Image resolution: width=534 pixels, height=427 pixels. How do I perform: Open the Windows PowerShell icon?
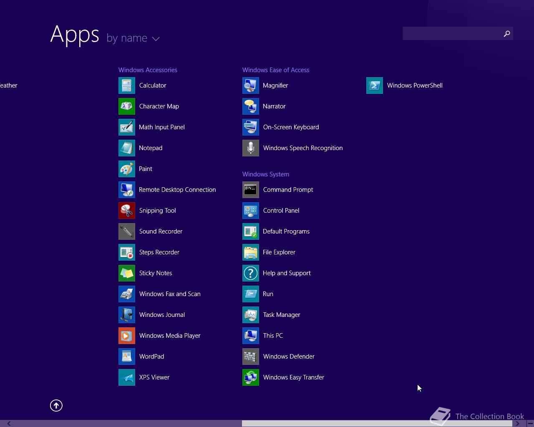(x=375, y=85)
